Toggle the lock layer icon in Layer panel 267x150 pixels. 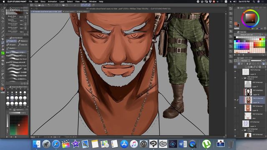click(247, 64)
